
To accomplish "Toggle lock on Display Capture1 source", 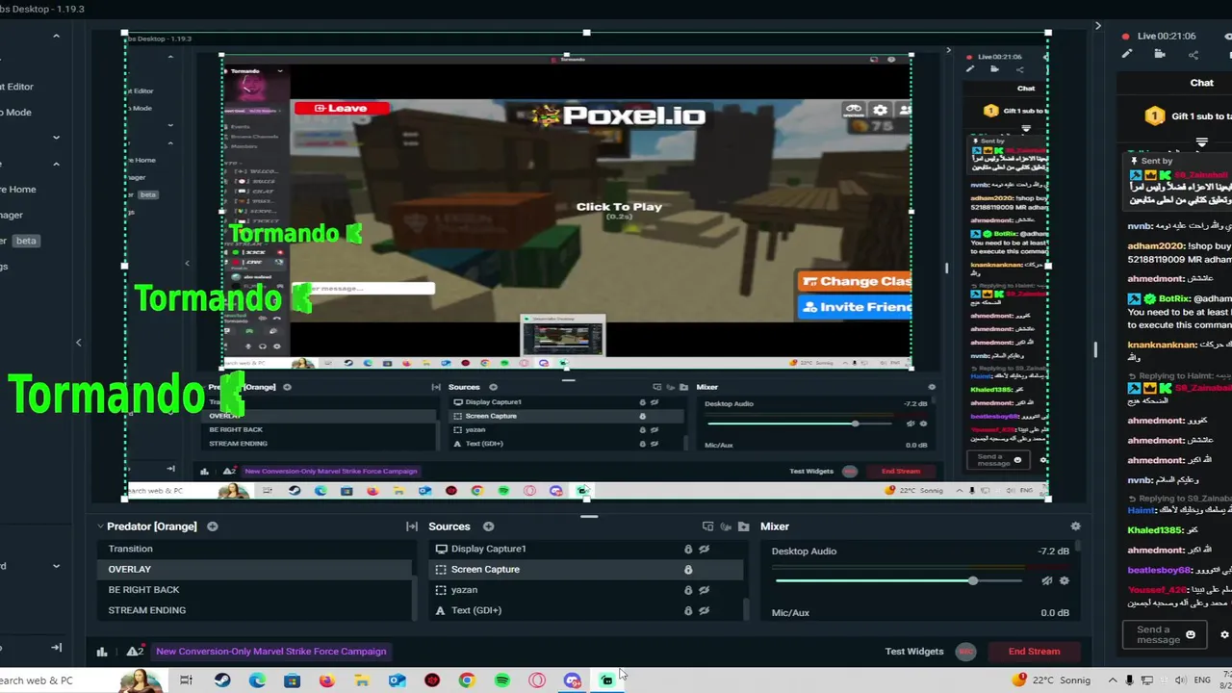I will pos(687,549).
